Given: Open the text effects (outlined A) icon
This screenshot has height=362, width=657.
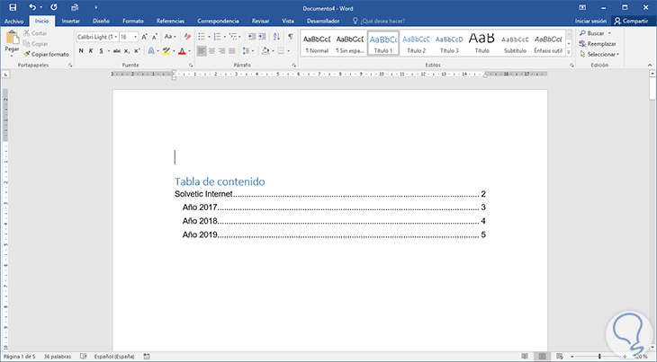Looking at the screenshot, I should coord(151,51).
